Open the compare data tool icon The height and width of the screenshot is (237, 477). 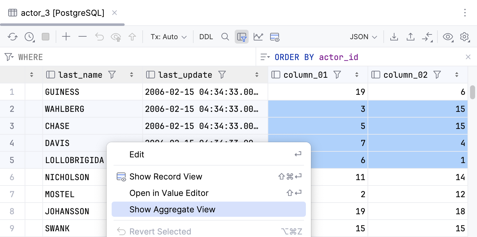tap(428, 37)
